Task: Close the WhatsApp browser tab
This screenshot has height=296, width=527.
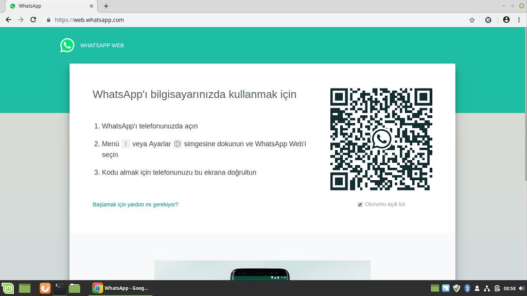Action: pos(92,6)
